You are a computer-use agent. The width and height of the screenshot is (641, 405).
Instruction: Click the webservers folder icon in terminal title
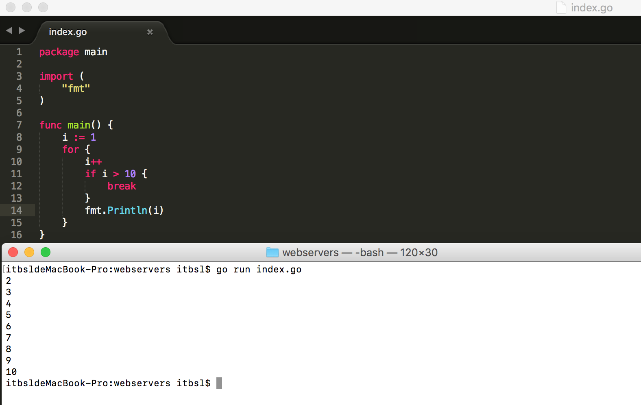[272, 253]
